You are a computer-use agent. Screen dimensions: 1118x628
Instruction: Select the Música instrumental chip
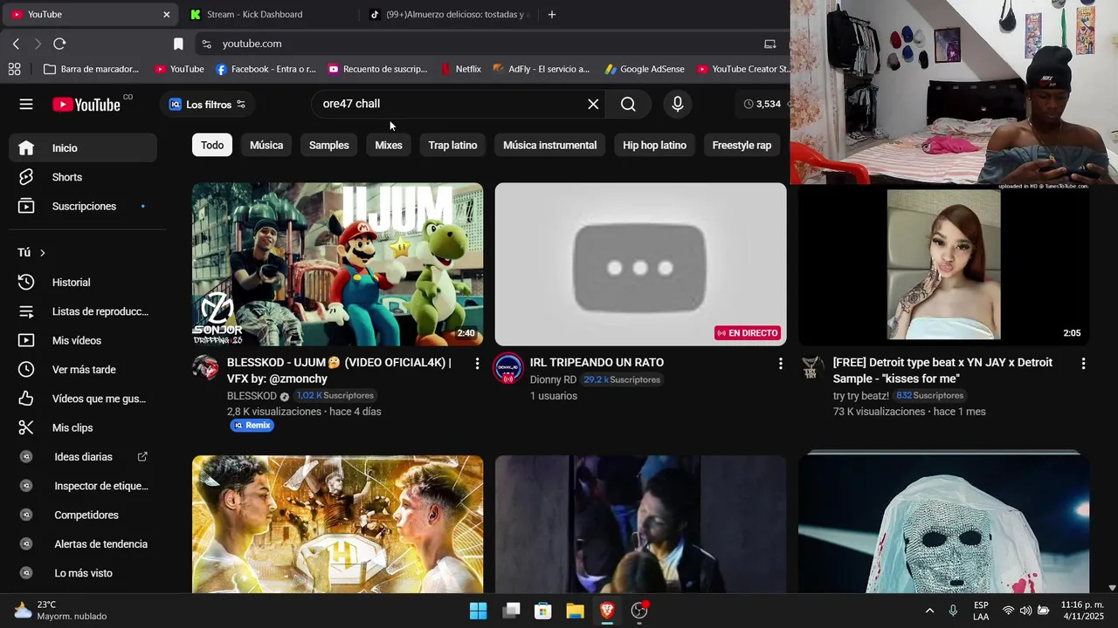pos(550,145)
